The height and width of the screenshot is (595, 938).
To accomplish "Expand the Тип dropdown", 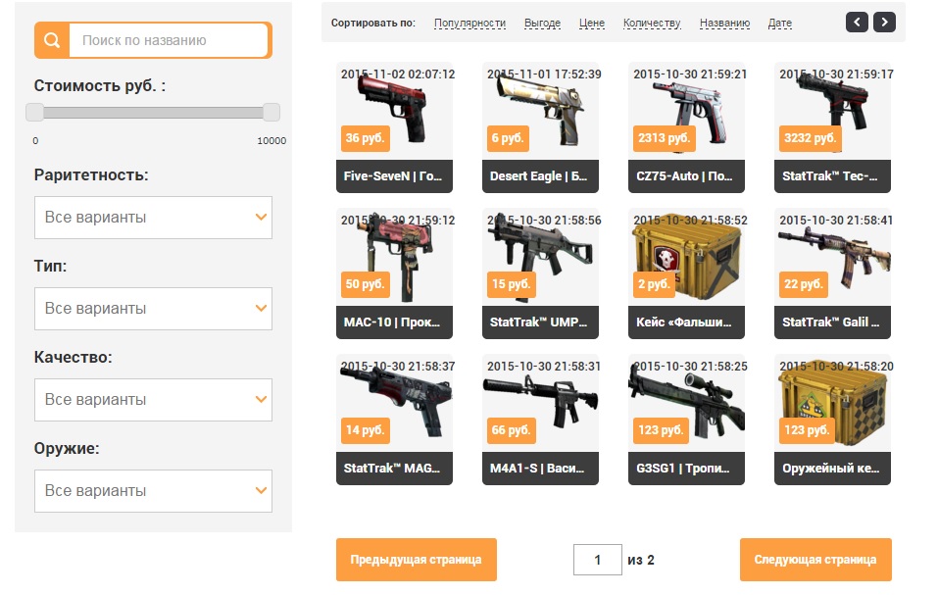I will 153,309.
